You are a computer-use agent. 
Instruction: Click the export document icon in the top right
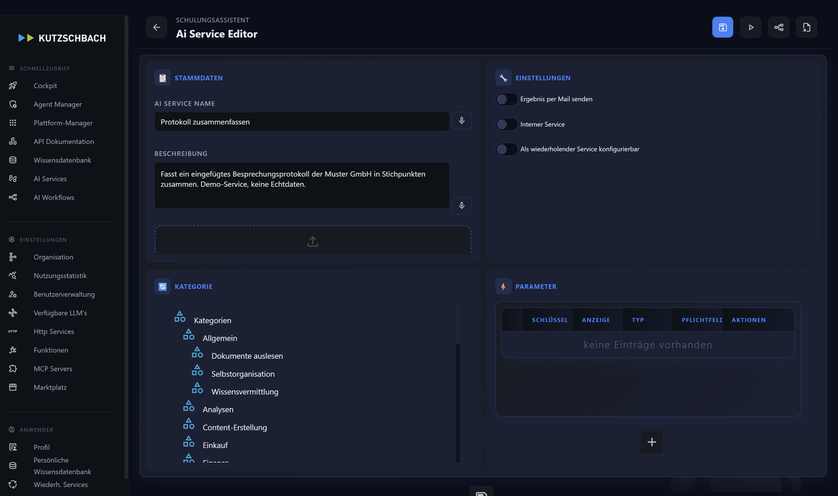807,27
